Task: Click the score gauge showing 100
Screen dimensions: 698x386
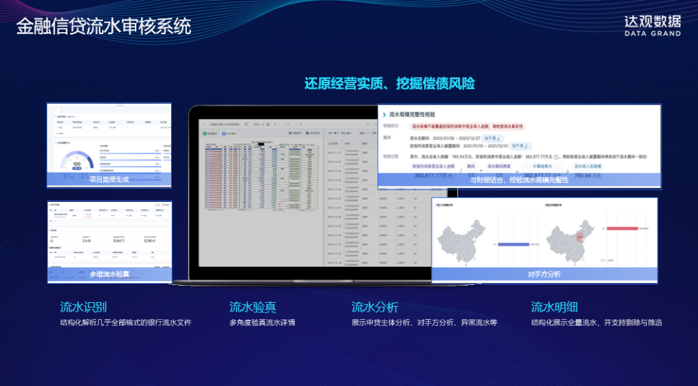Action: [76, 163]
